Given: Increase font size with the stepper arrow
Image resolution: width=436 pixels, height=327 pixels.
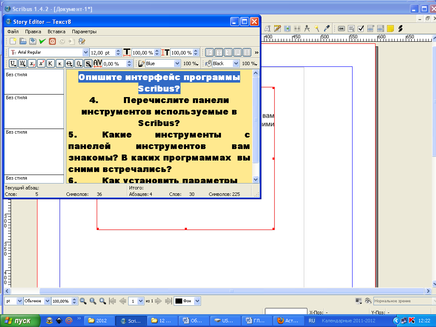Looking at the screenshot, I should tap(118, 51).
